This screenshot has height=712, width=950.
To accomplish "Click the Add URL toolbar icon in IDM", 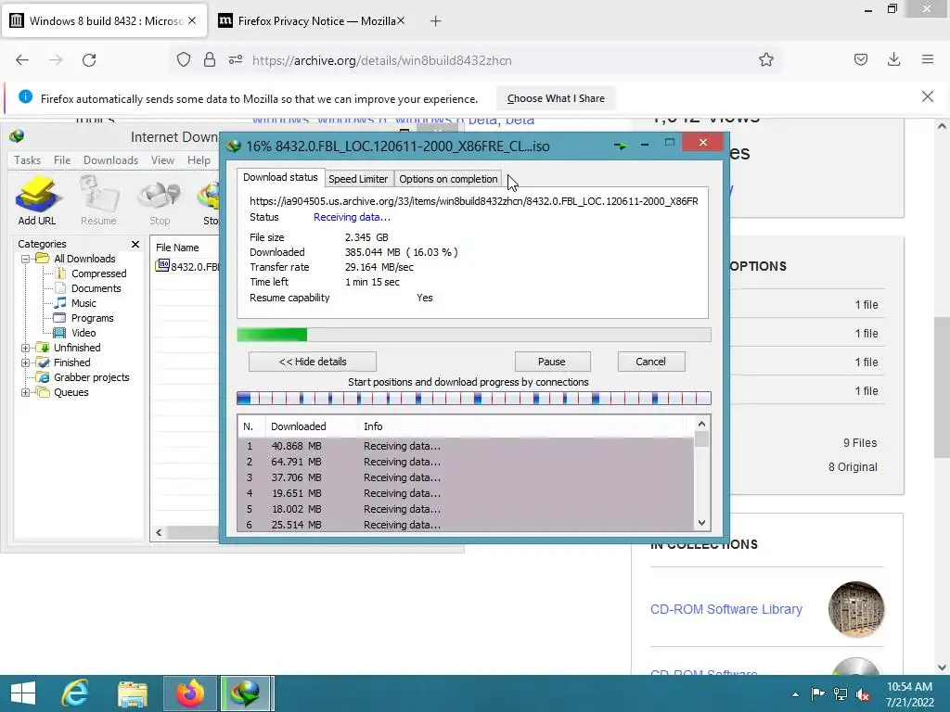I will tap(37, 200).
